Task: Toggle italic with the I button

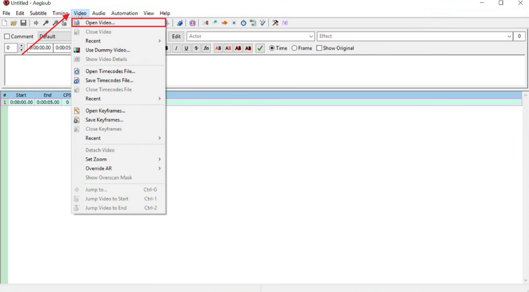Action: 176,48
